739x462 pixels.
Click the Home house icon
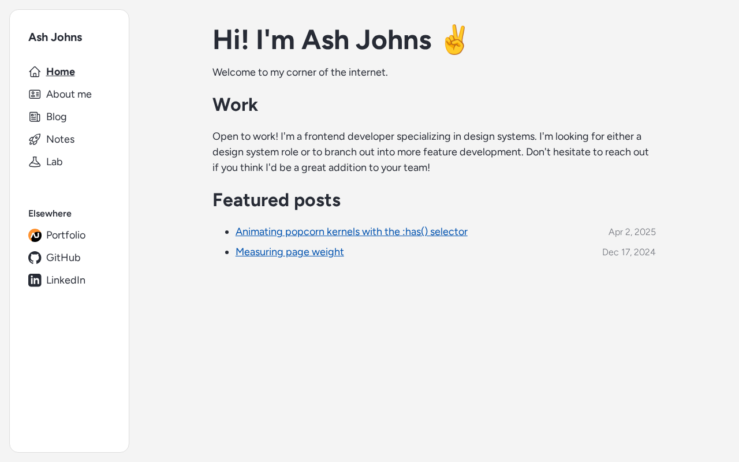pyautogui.click(x=35, y=72)
